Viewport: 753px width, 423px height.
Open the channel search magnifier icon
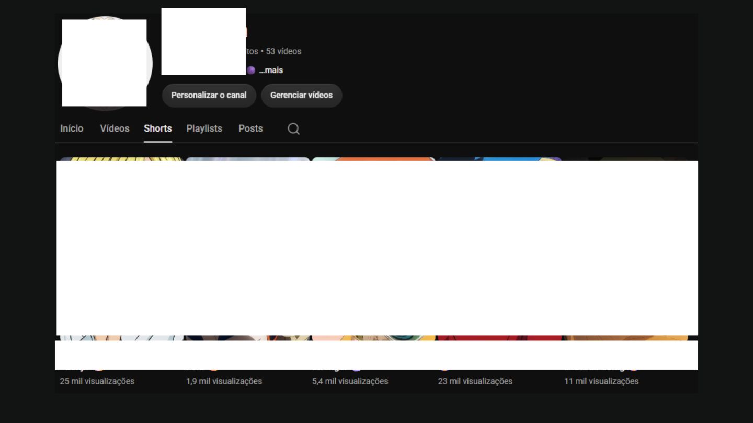293,129
